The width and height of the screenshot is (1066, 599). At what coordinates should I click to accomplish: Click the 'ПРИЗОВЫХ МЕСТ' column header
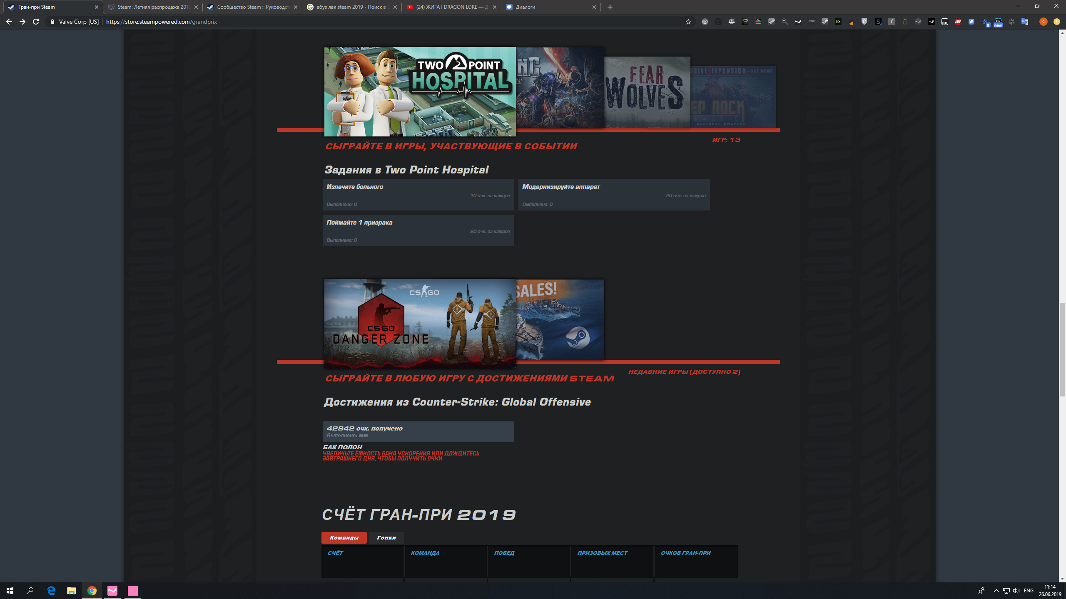click(602, 553)
